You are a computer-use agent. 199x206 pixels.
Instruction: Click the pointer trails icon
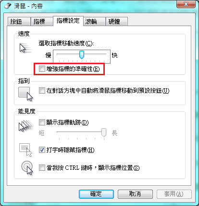[26, 126]
